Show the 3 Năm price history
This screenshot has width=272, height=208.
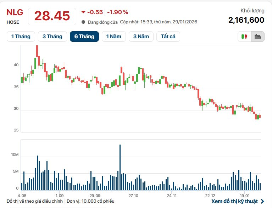pyautogui.click(x=141, y=36)
